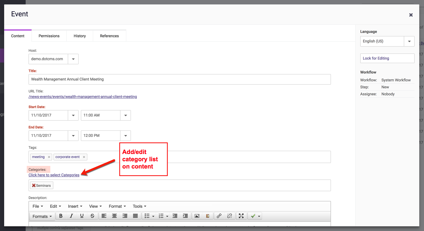Image resolution: width=424 pixels, height=231 pixels.
Task: Open the Host dropdown for demo.dotcms.com
Action: coord(73,59)
